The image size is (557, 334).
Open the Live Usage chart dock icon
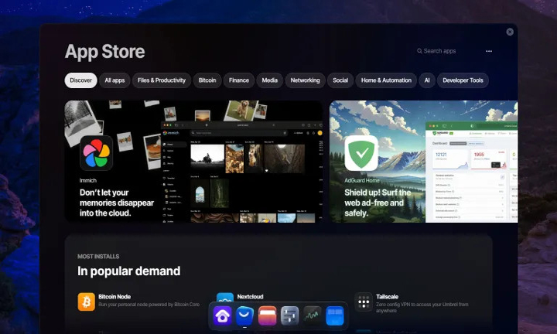click(312, 315)
